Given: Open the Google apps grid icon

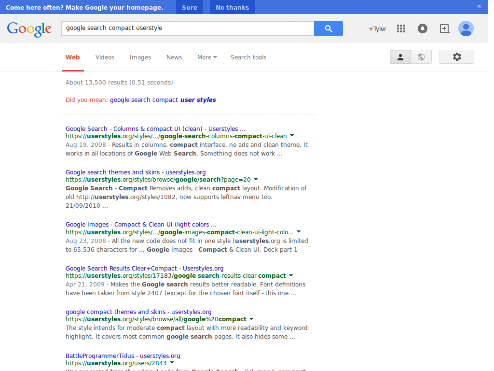Looking at the screenshot, I should (401, 29).
